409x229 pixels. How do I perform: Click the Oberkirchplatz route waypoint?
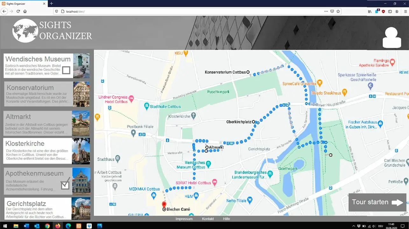pos(254,122)
